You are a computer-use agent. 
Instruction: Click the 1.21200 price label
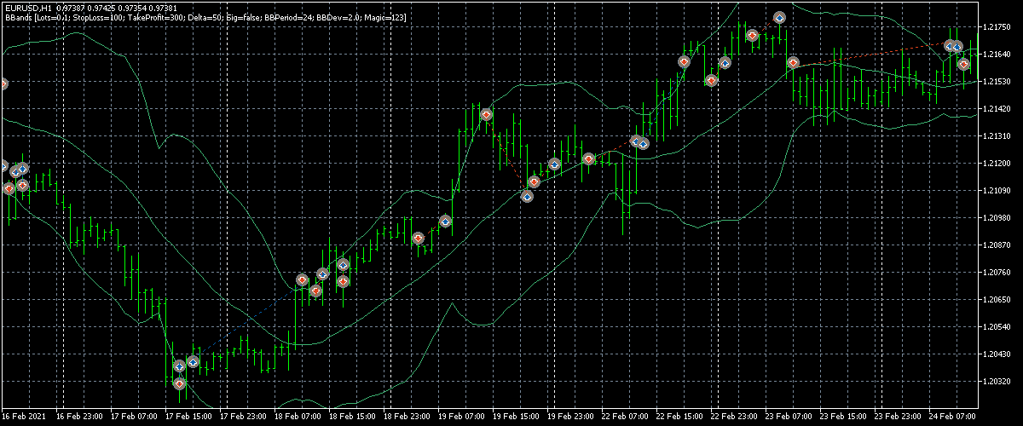(x=996, y=164)
